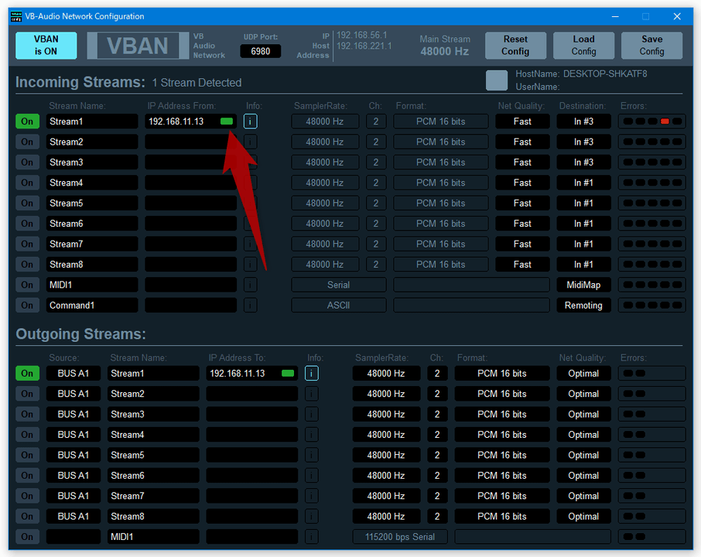The width and height of the screenshot is (701, 557).
Task: Click Reset Config button
Action: 515,45
